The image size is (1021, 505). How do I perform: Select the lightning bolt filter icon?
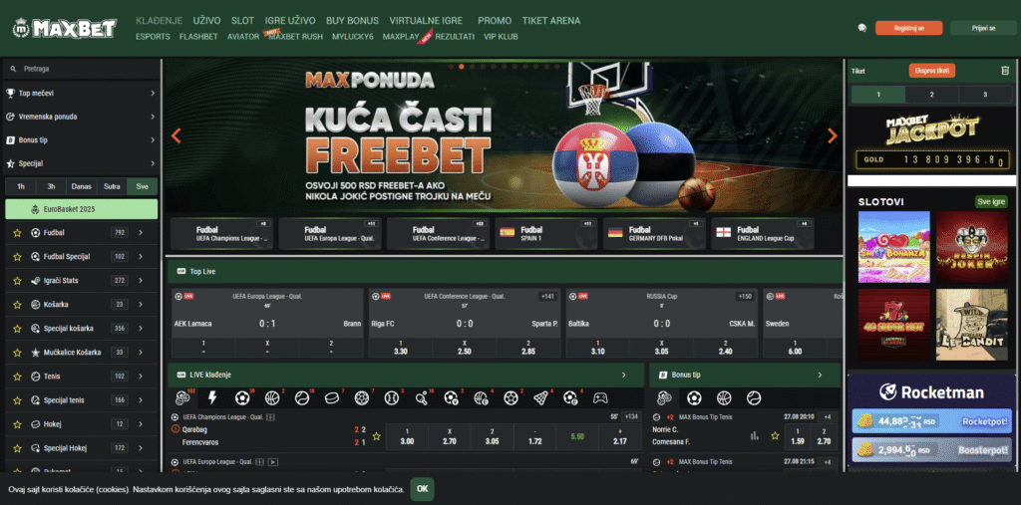212,397
